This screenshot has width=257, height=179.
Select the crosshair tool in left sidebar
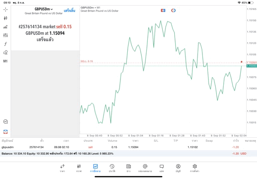(x=5, y=10)
